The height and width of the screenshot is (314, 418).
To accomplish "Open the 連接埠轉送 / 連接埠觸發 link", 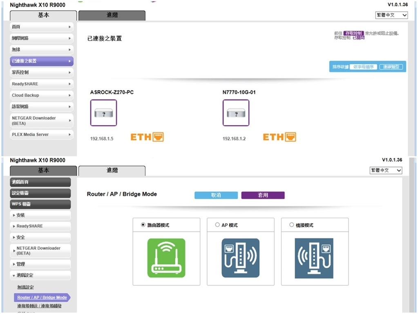I will pos(40,306).
